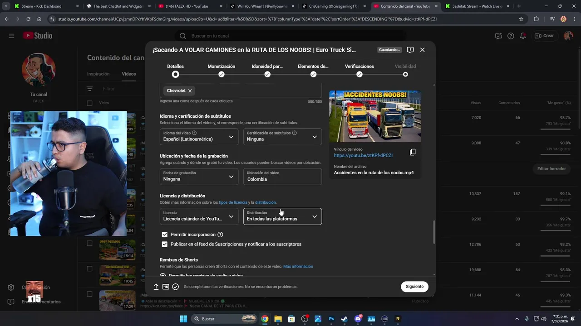Select Permitir los remixes de audio y video
The width and height of the screenshot is (581, 326).
pyautogui.click(x=163, y=275)
